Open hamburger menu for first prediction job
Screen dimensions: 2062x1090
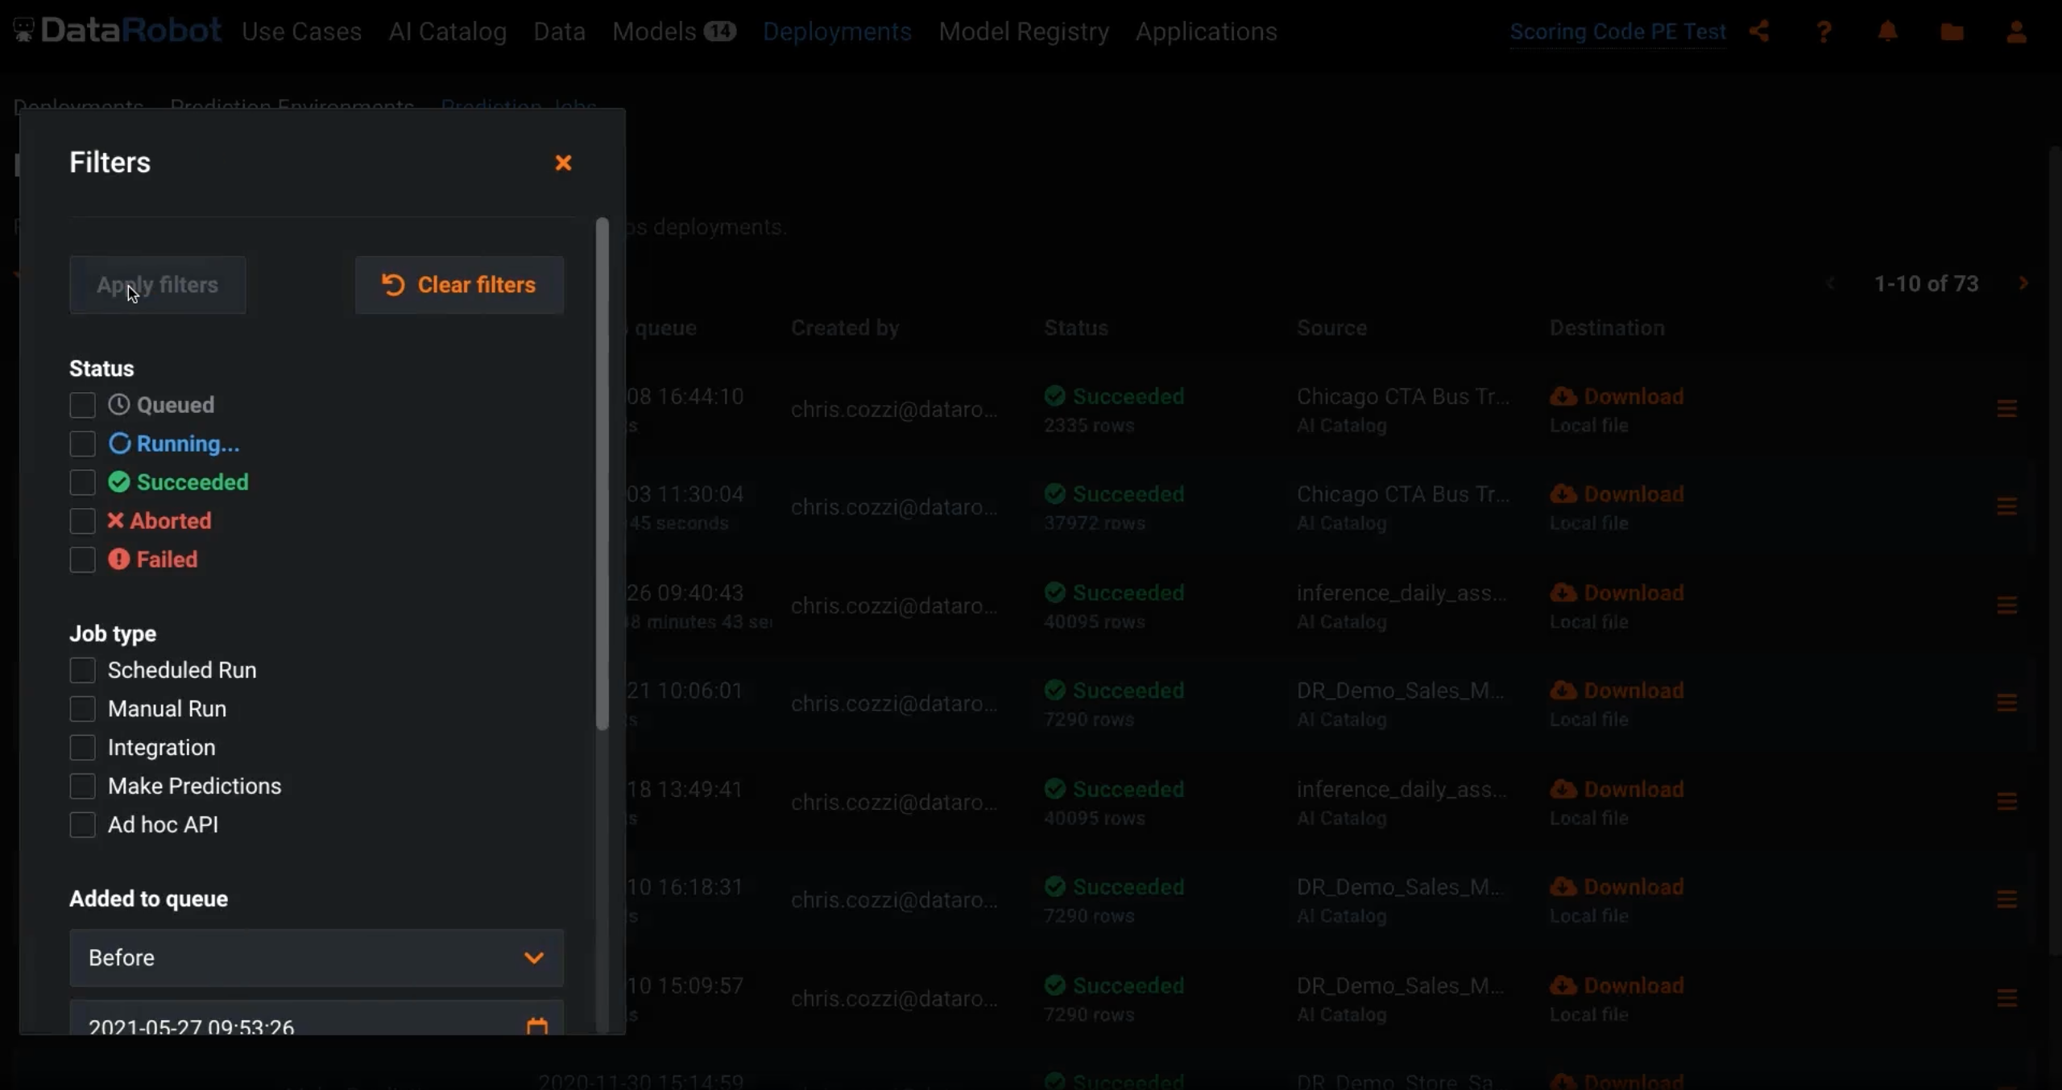[2006, 409]
